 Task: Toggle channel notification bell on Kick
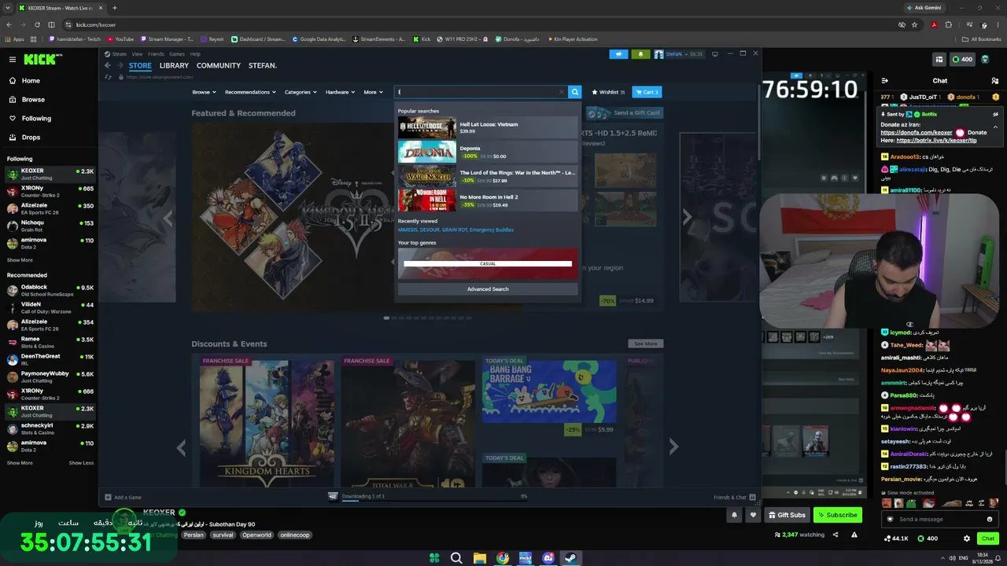[x=734, y=515]
